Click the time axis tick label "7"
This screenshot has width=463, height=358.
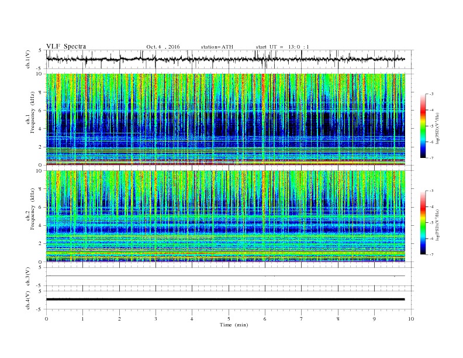[x=302, y=319]
